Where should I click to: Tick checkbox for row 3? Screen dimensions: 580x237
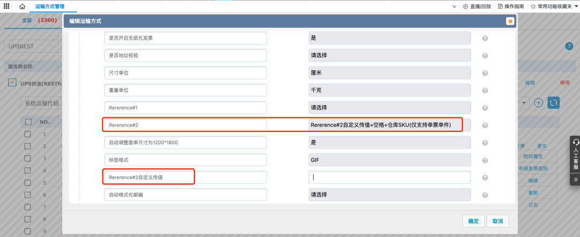click(x=28, y=159)
